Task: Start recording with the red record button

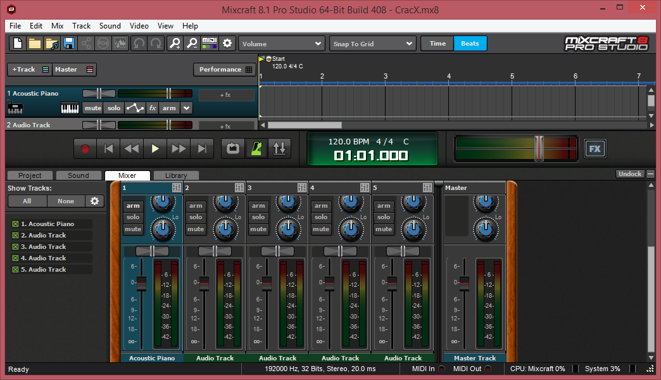Action: click(x=85, y=148)
